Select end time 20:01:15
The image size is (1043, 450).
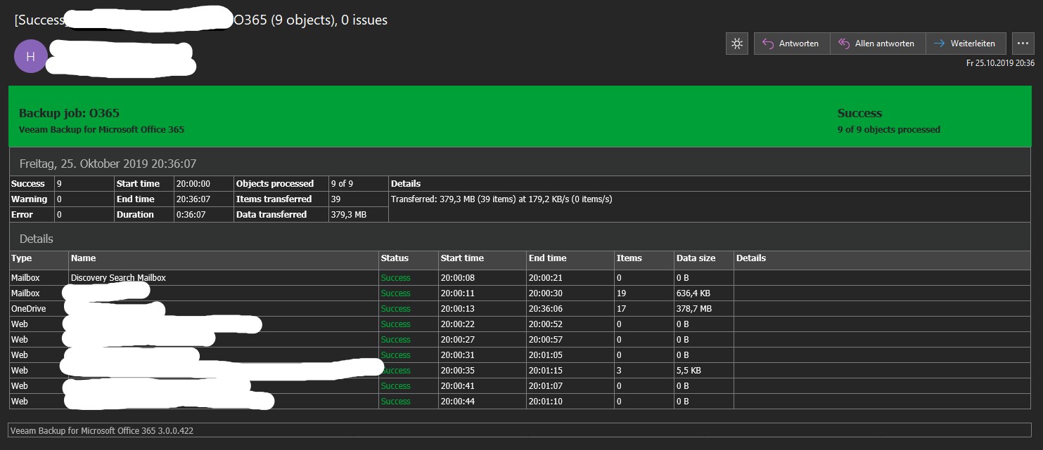point(546,371)
